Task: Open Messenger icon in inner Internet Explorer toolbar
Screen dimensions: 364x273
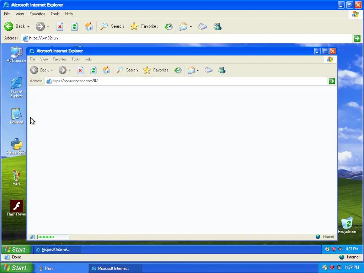Action: pos(222,70)
